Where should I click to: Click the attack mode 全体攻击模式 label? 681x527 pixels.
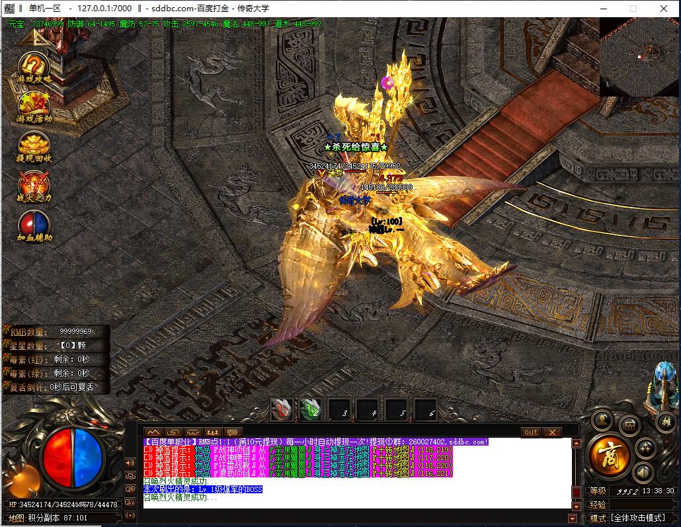click(637, 518)
